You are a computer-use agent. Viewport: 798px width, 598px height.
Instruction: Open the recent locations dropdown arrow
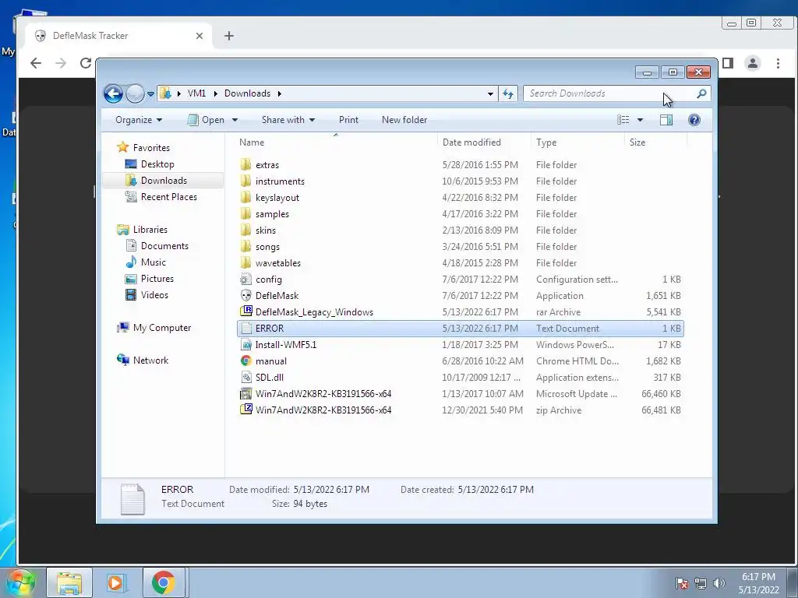click(150, 94)
